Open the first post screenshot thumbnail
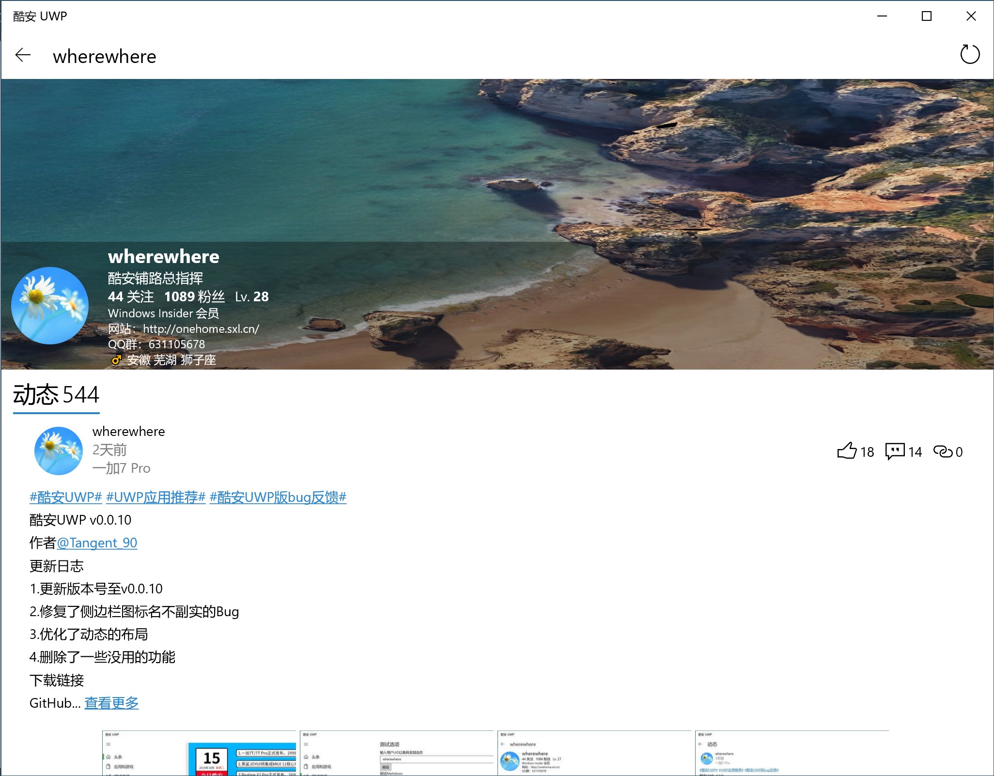994x776 pixels. (x=199, y=753)
